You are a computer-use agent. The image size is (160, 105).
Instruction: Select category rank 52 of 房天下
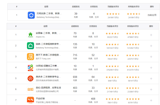tap(93, 55)
